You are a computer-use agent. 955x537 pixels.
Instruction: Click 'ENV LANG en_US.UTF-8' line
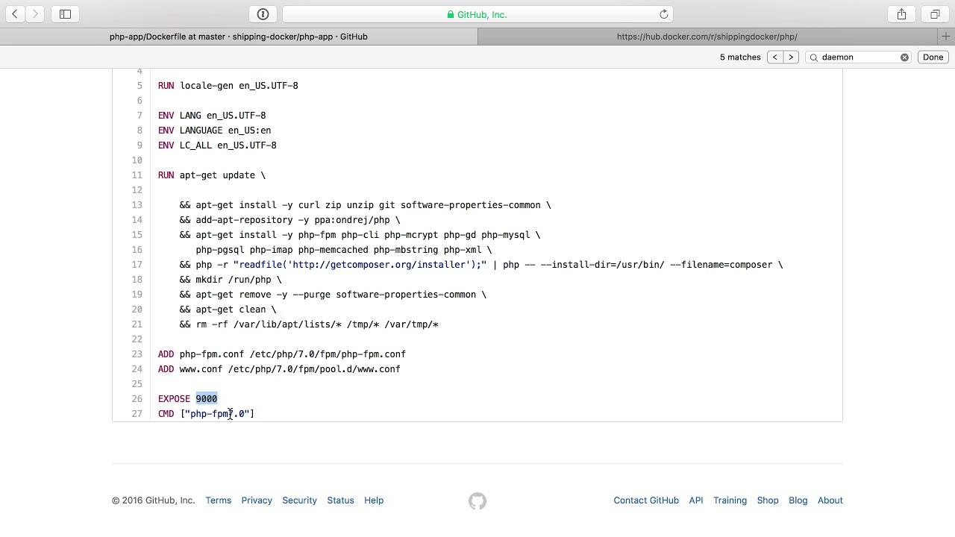pyautogui.click(x=212, y=116)
